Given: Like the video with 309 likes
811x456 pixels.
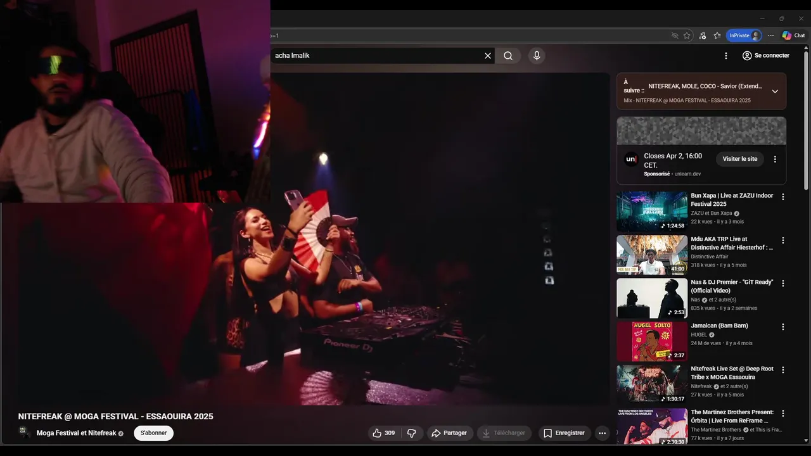Looking at the screenshot, I should pos(384,433).
